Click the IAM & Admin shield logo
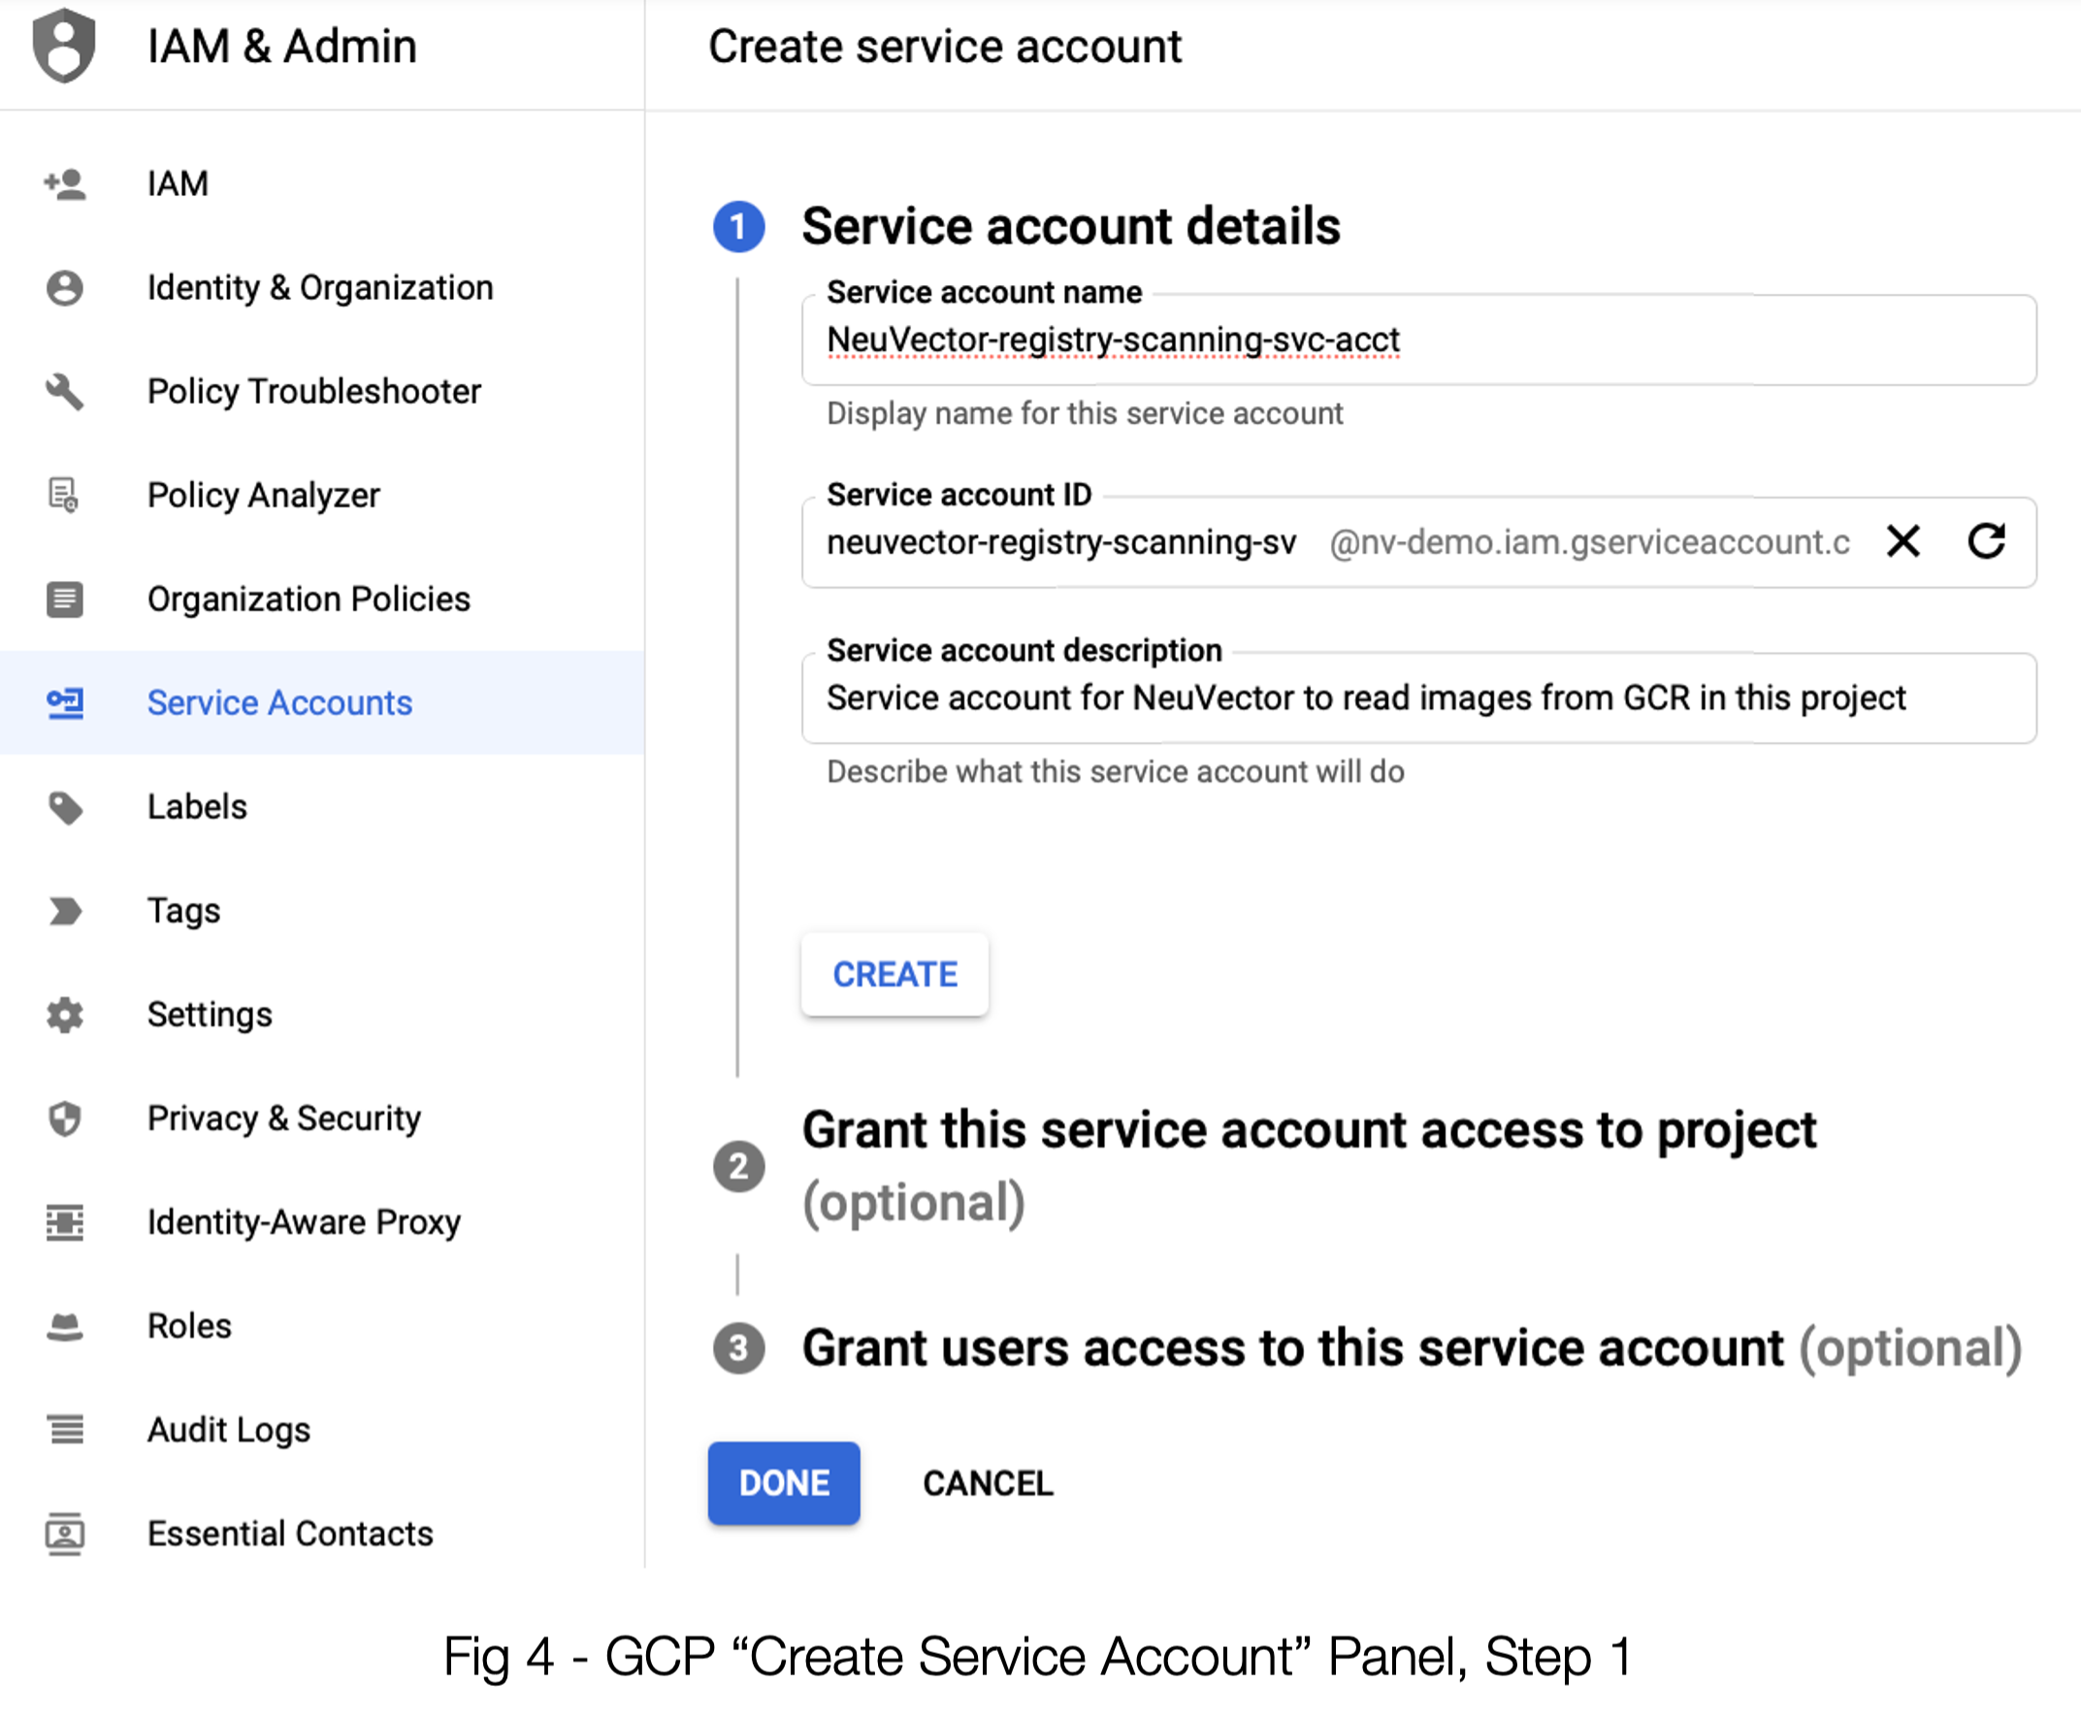 coord(64,46)
